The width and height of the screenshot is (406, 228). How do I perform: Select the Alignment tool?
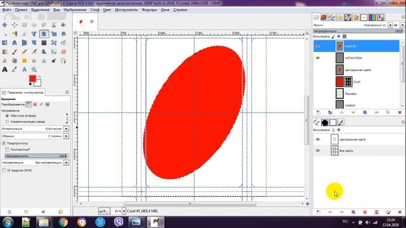15,25
